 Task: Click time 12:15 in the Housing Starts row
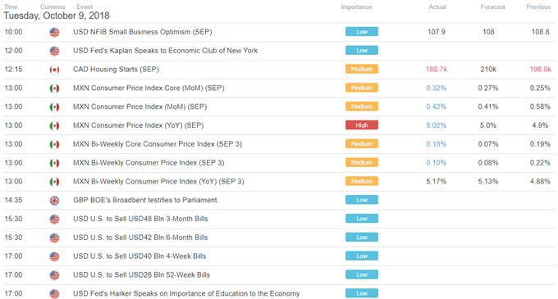pyautogui.click(x=13, y=70)
